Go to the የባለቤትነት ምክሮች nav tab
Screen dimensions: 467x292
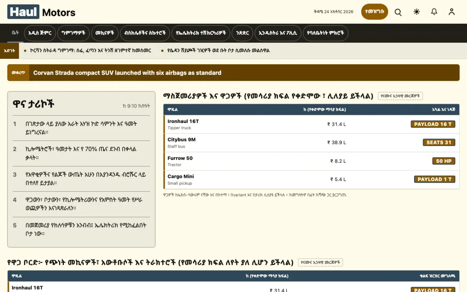325,33
